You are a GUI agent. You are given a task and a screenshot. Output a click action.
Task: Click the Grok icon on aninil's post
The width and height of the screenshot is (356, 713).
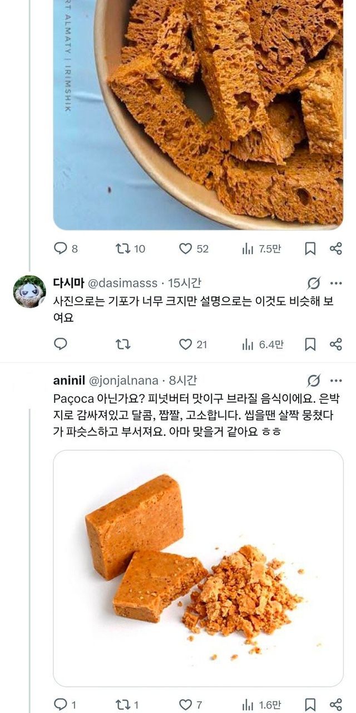[314, 380]
